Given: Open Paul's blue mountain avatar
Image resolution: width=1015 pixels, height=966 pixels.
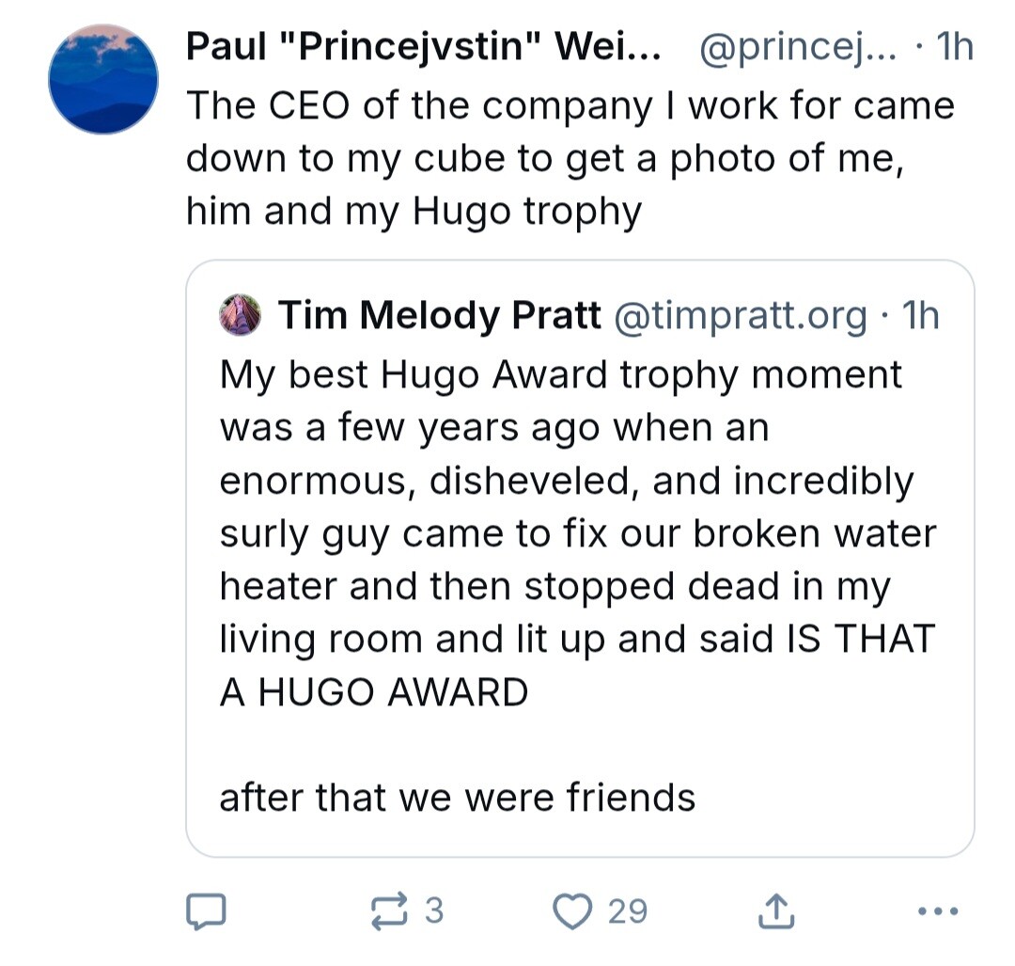Looking at the screenshot, I should point(103,80).
